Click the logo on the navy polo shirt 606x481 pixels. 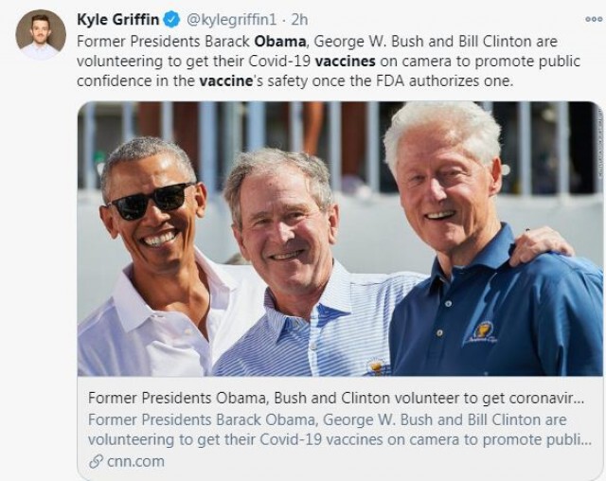pyautogui.click(x=482, y=332)
